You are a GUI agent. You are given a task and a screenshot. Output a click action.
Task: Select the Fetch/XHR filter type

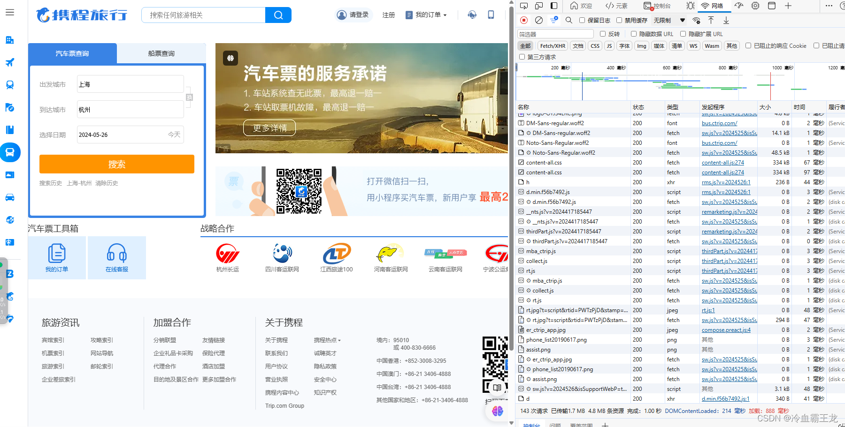click(553, 45)
